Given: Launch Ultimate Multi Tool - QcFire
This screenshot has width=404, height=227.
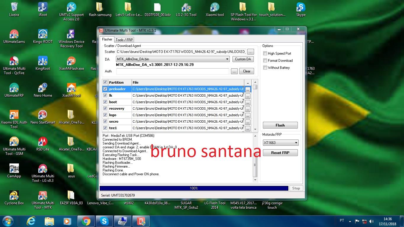Looking at the screenshot, I should (14, 65).
